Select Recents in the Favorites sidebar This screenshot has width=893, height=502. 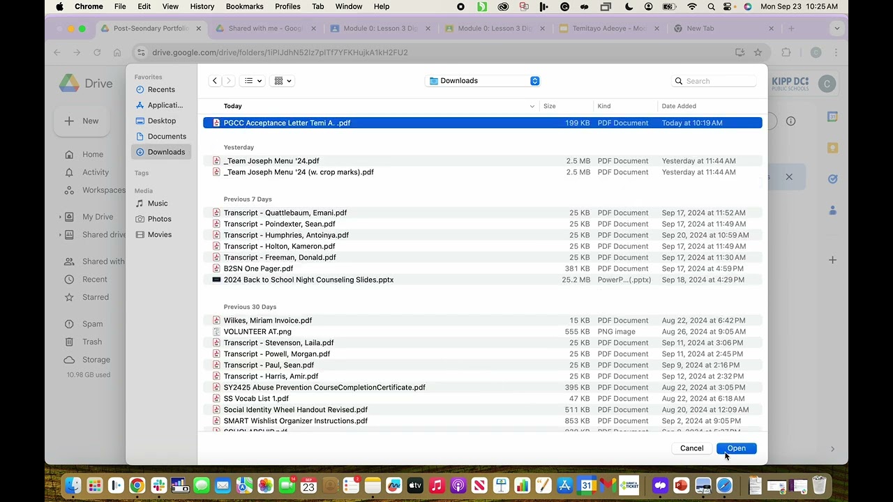(161, 89)
